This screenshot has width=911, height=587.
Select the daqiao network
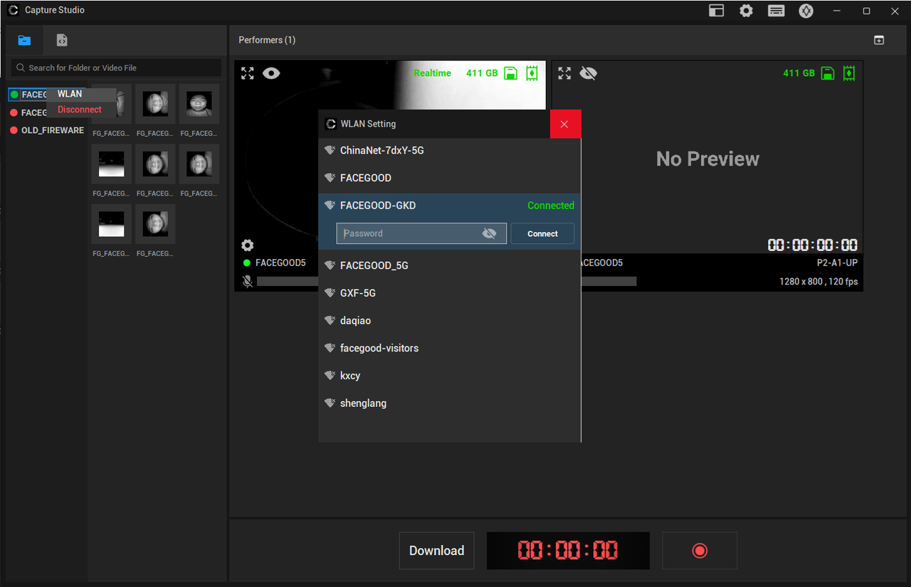[x=450, y=321]
